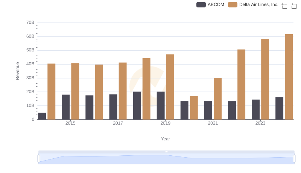This screenshot has height=173, width=301.
Task: Click the 30B y-axis label
Action: tap(30, 78)
